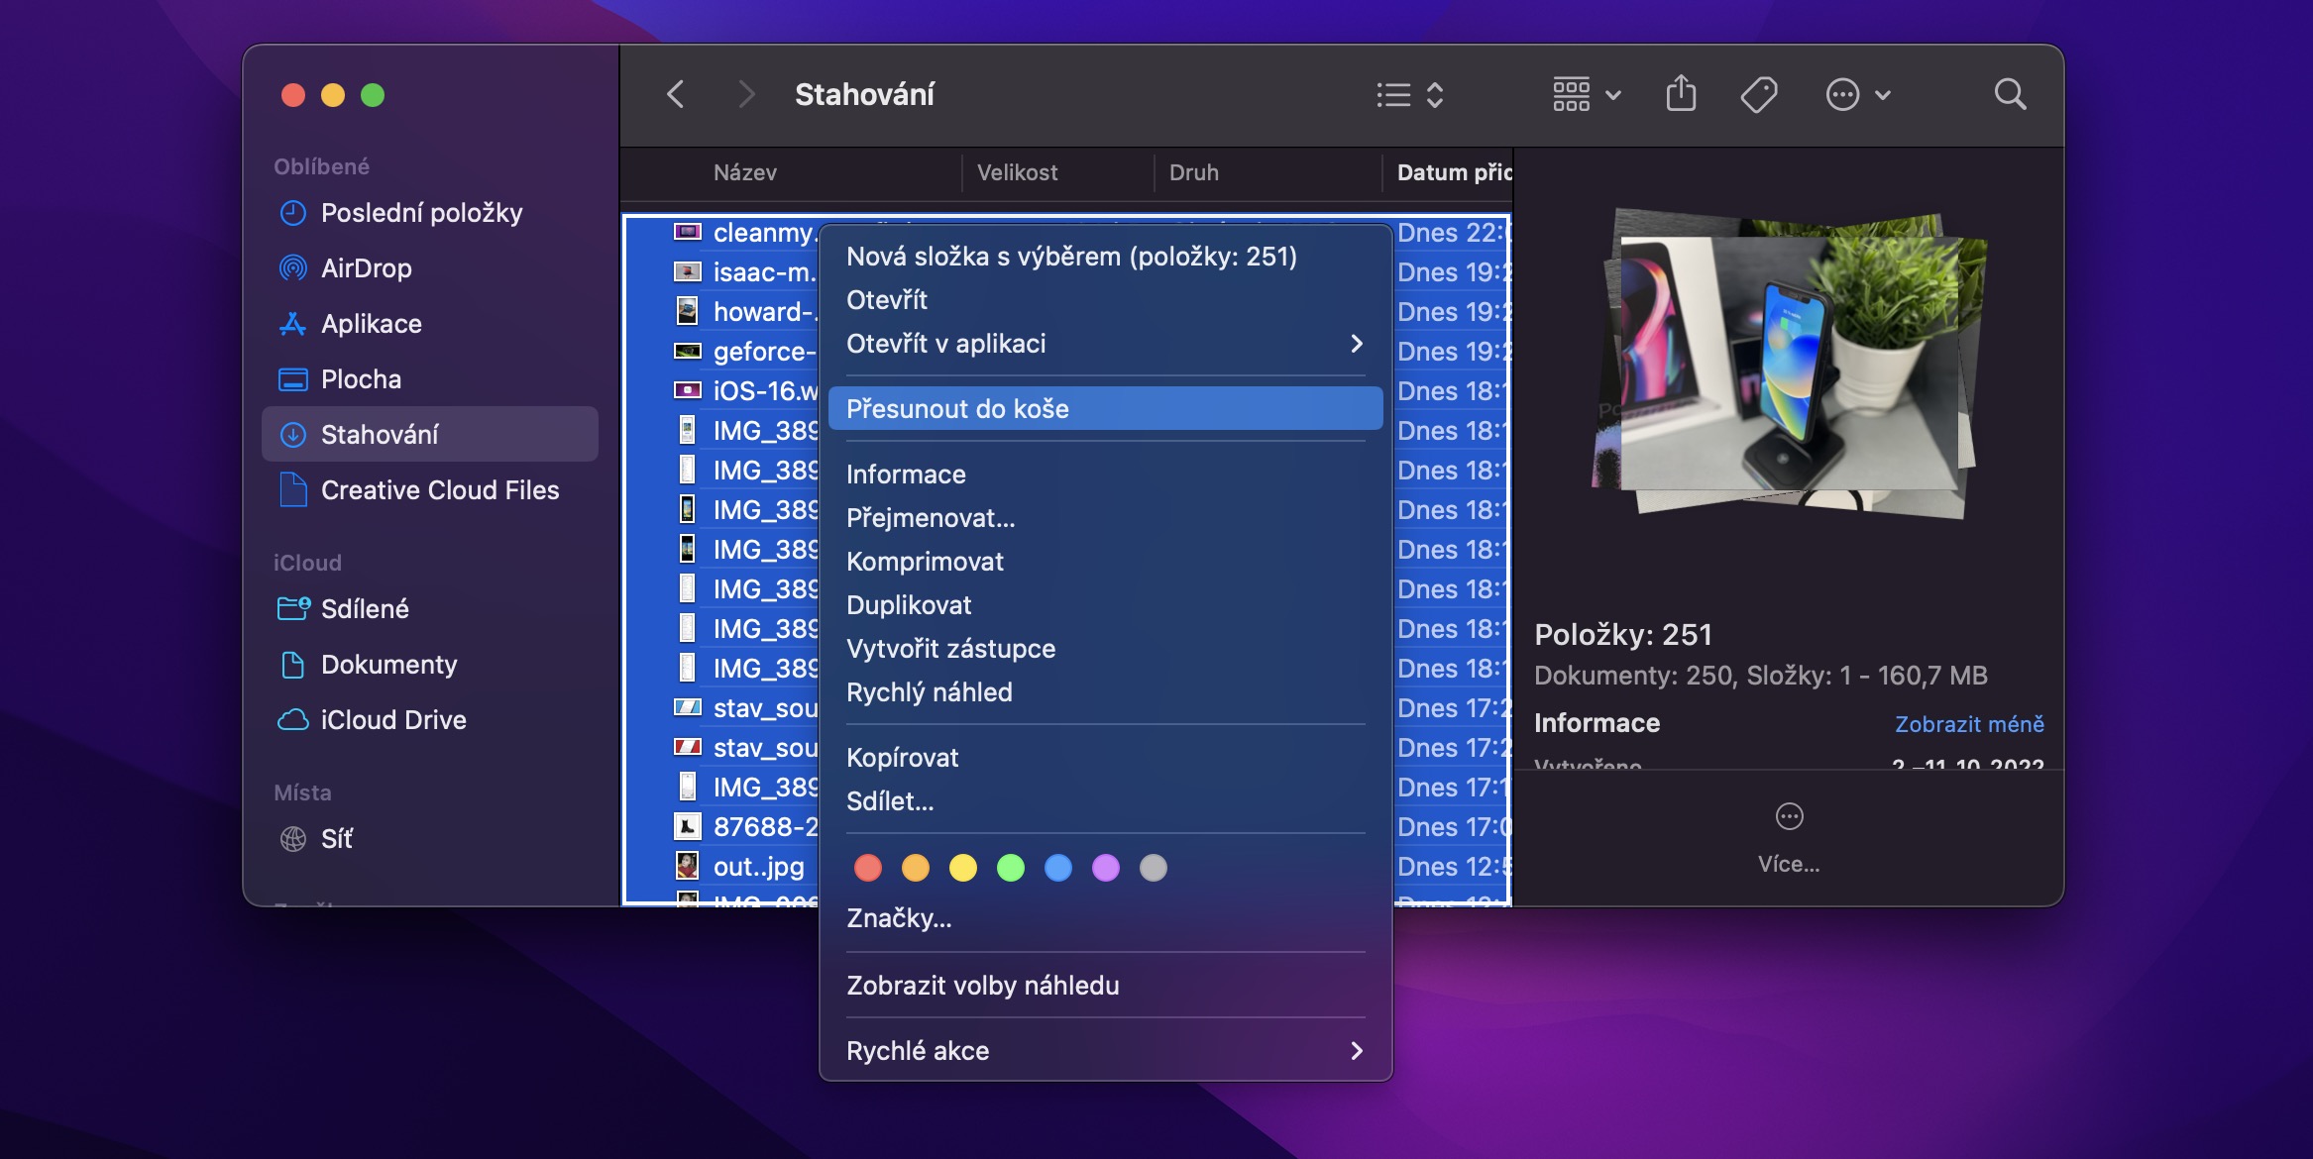Select Komprimovat from context menu
Viewport: 2313px width, 1159px height.
click(x=925, y=562)
